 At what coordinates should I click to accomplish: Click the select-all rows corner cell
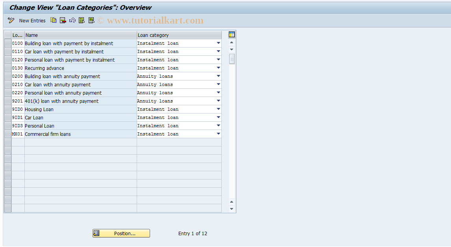click(x=8, y=35)
